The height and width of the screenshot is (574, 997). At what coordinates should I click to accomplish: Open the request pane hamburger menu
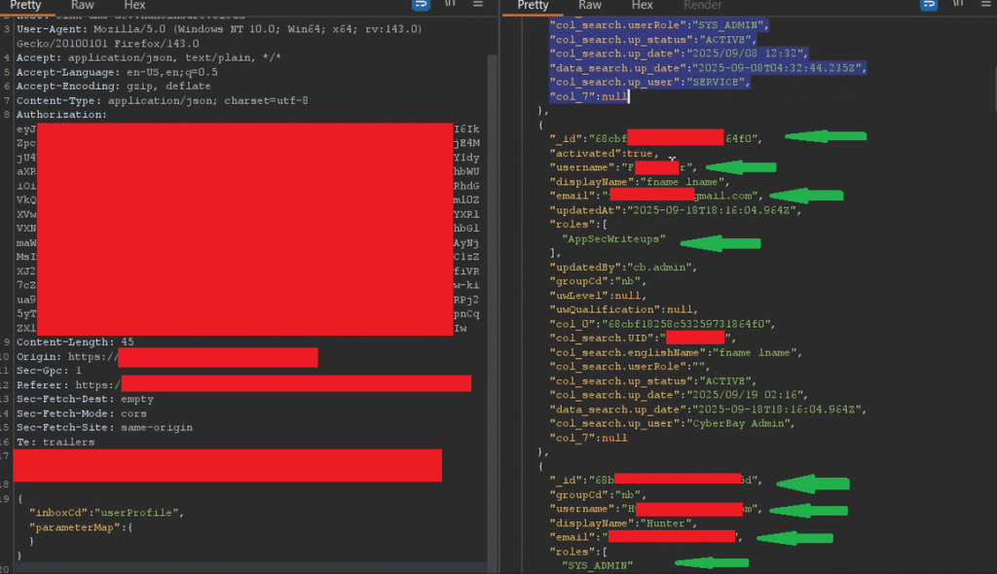pos(477,5)
